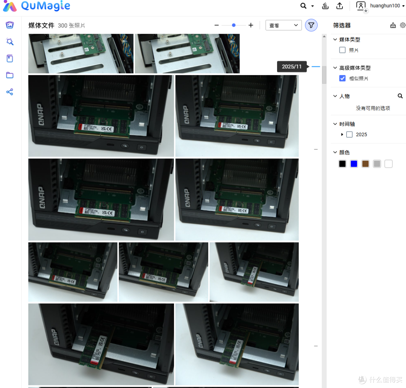Open bottom-left RAM insertion photo
406x388 pixels.
click(101, 344)
